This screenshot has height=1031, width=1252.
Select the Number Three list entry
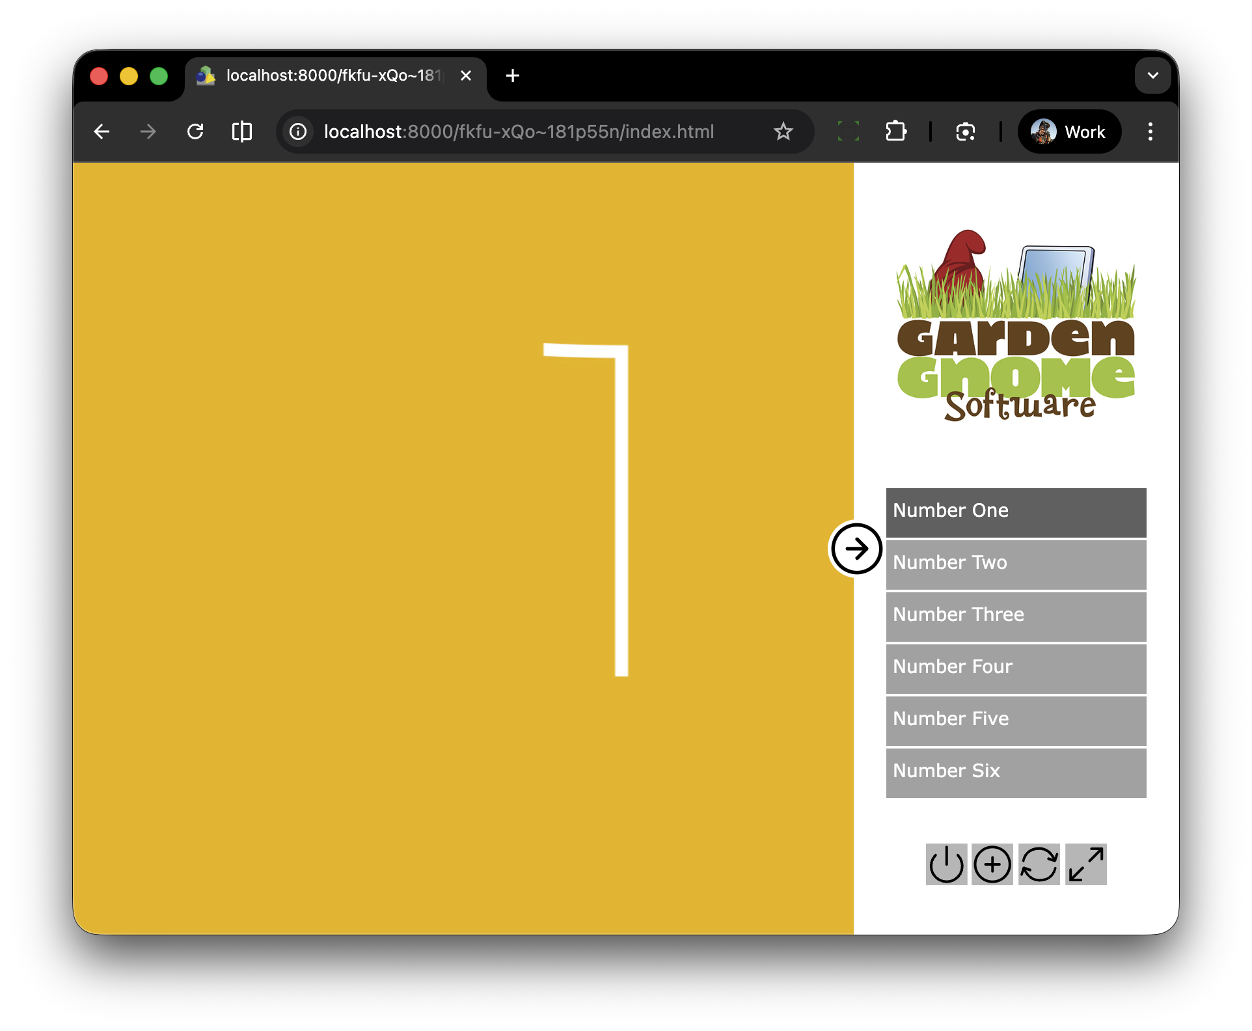click(x=1015, y=616)
